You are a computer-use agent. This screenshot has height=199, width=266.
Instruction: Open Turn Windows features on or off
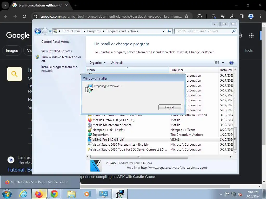click(x=61, y=59)
